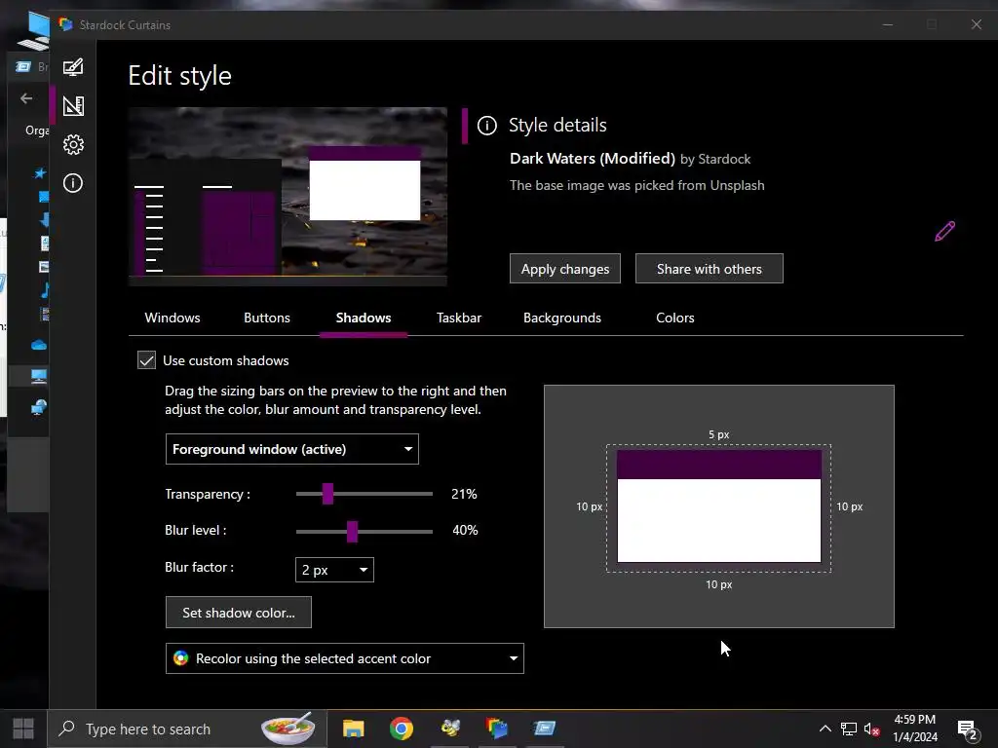
Task: Open the Backgrounds tab
Action: click(x=562, y=318)
